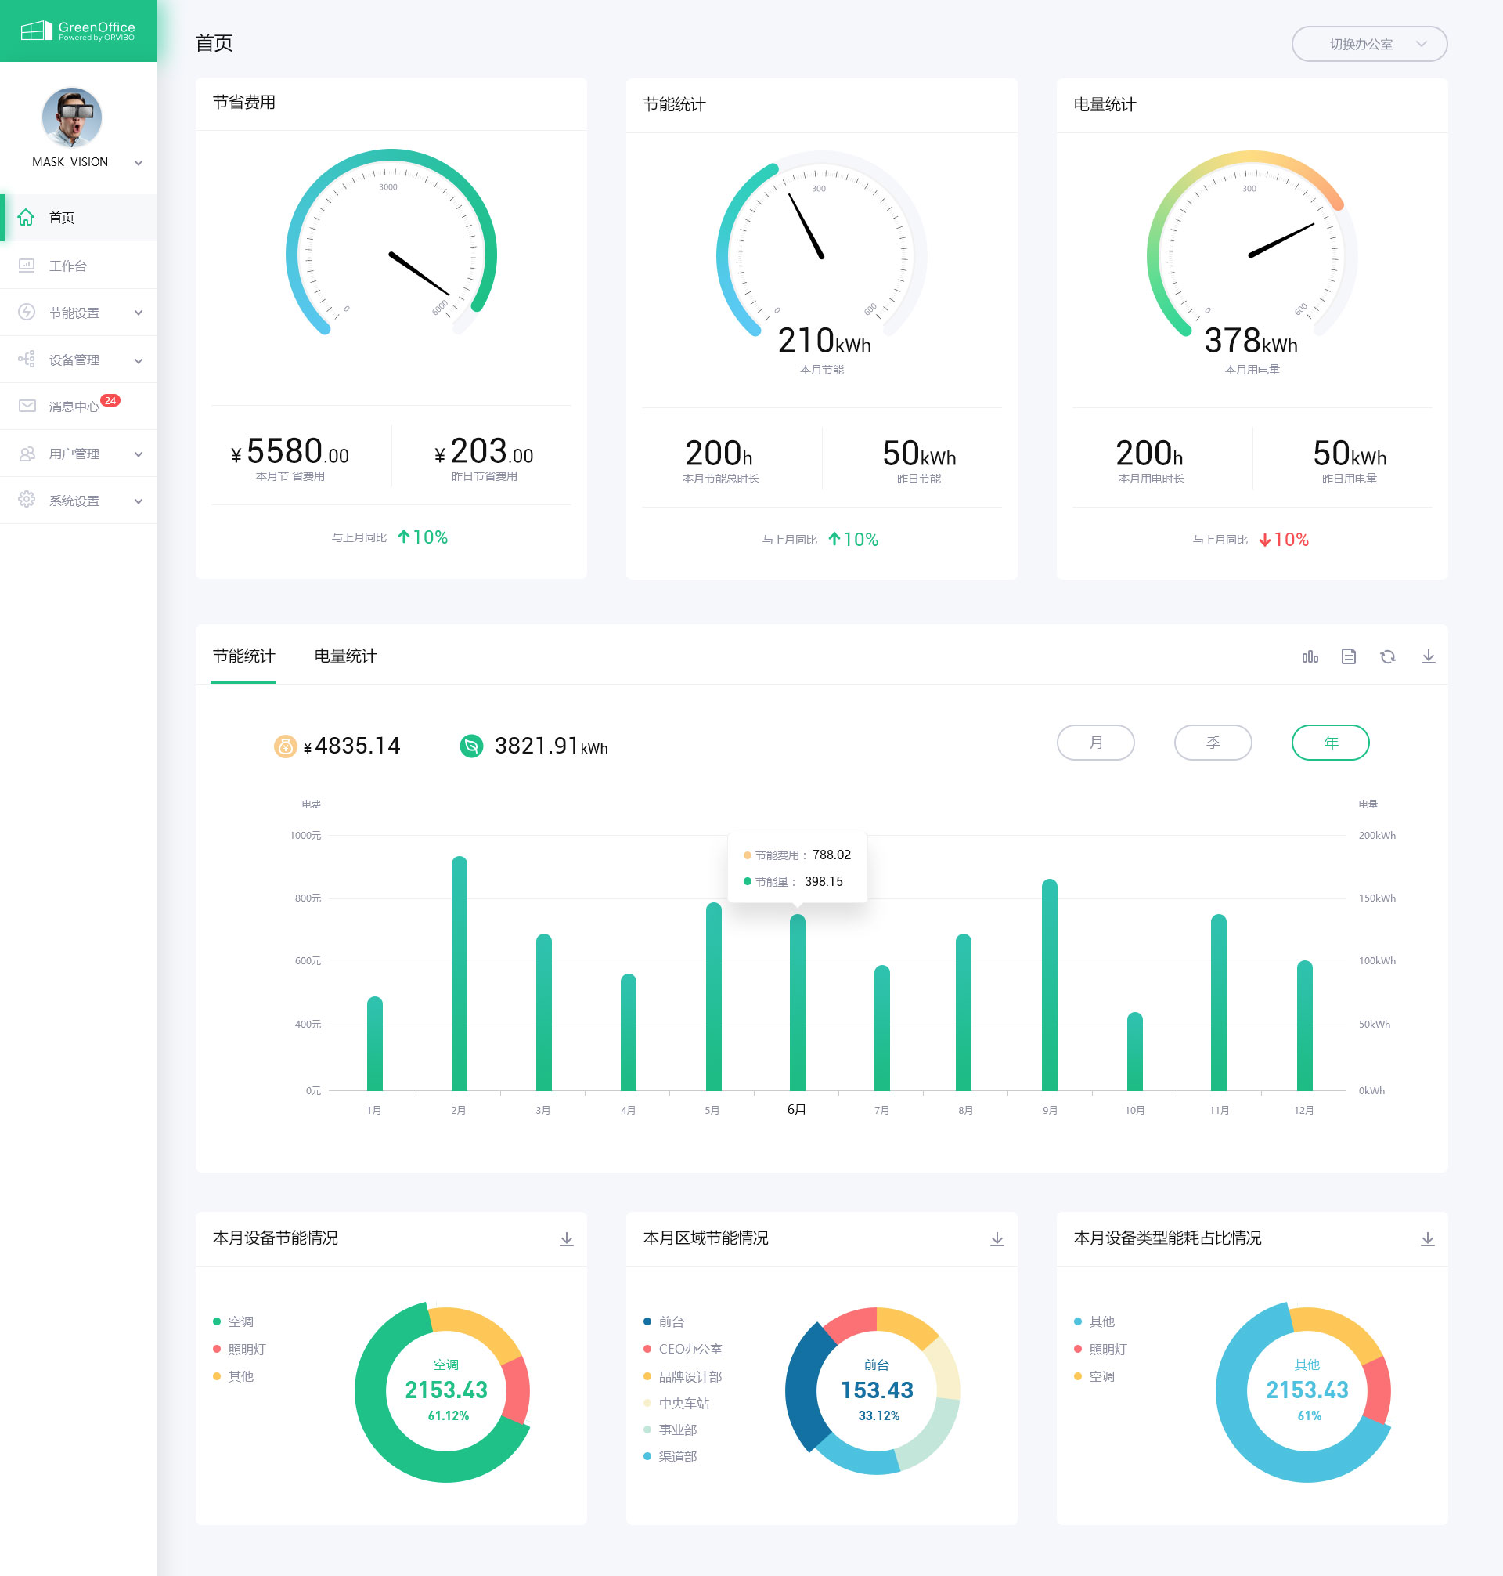This screenshot has height=1576, width=1503.
Task: Click the 6月 bar in chart
Action: pyautogui.click(x=797, y=1002)
